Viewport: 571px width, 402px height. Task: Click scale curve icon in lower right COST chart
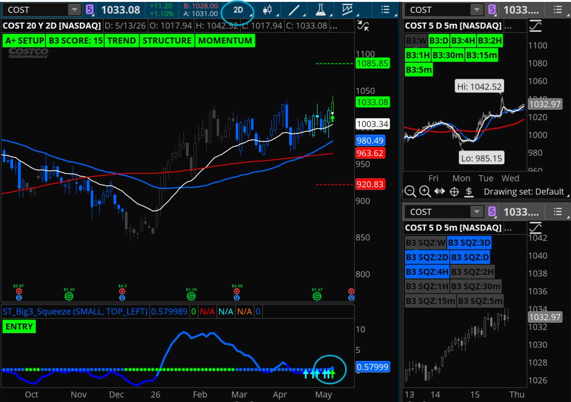click(535, 228)
